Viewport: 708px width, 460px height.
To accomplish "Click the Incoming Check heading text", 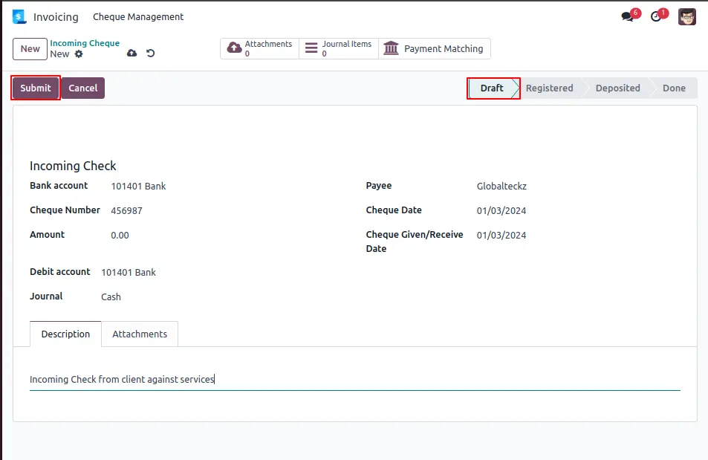I will (x=73, y=166).
